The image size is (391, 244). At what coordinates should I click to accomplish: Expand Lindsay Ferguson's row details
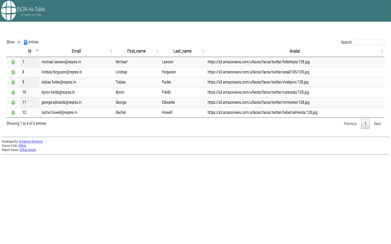coord(13,72)
